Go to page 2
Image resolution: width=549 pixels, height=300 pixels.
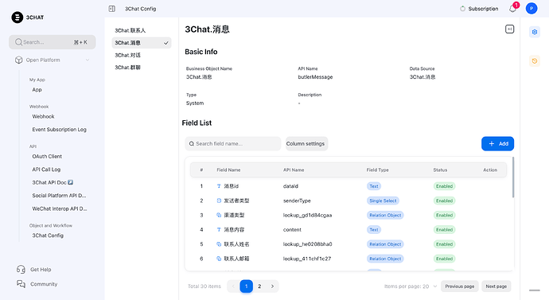click(x=259, y=286)
